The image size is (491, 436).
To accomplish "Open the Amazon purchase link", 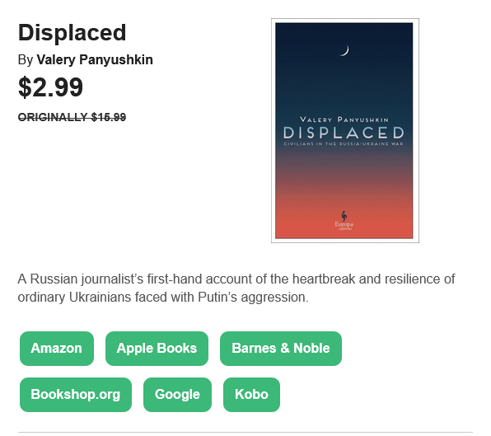I will (x=57, y=349).
